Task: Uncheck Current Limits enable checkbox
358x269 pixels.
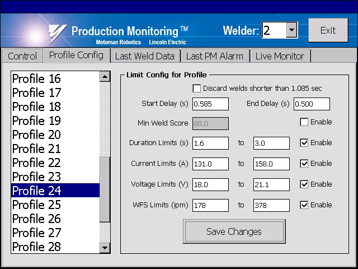Action: [x=304, y=164]
